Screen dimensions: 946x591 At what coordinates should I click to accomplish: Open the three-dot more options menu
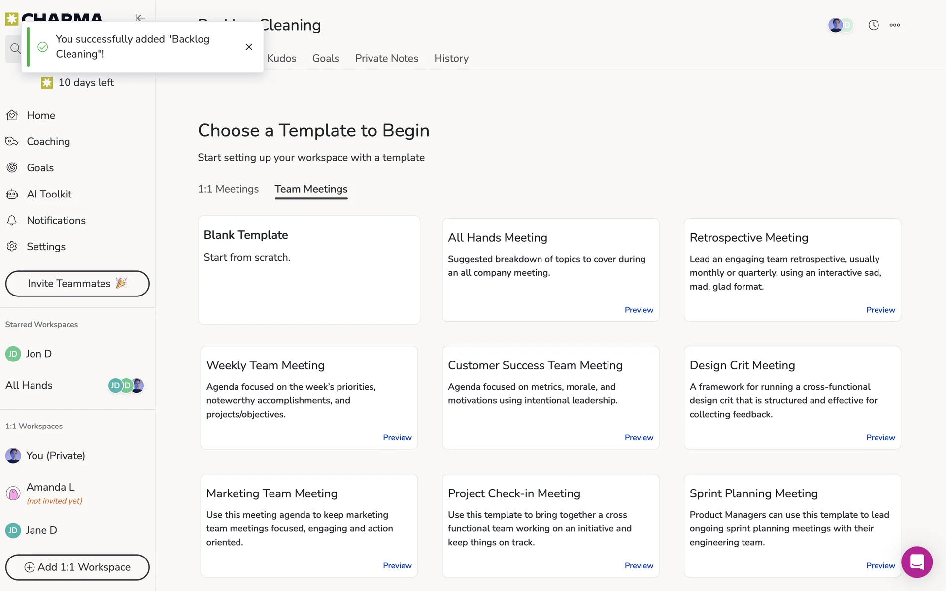coord(895,25)
